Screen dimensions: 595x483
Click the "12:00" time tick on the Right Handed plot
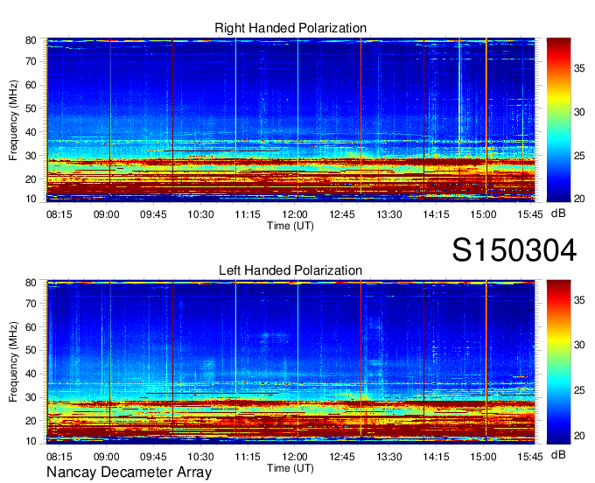295,214
